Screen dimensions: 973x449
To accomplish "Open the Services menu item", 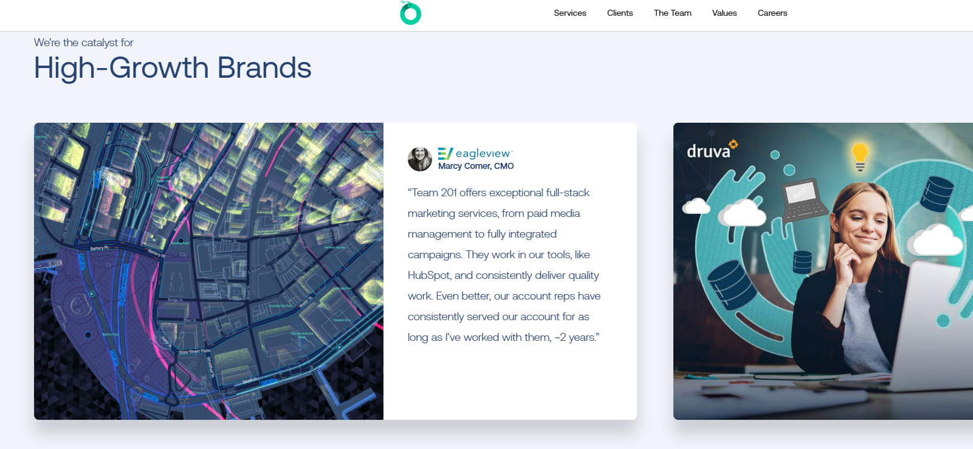I will point(569,13).
